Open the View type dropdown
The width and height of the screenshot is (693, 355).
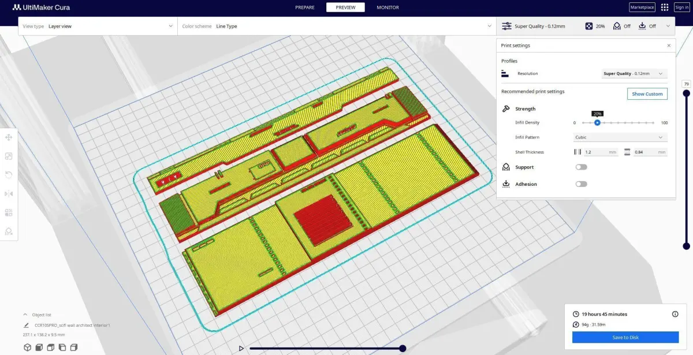98,26
